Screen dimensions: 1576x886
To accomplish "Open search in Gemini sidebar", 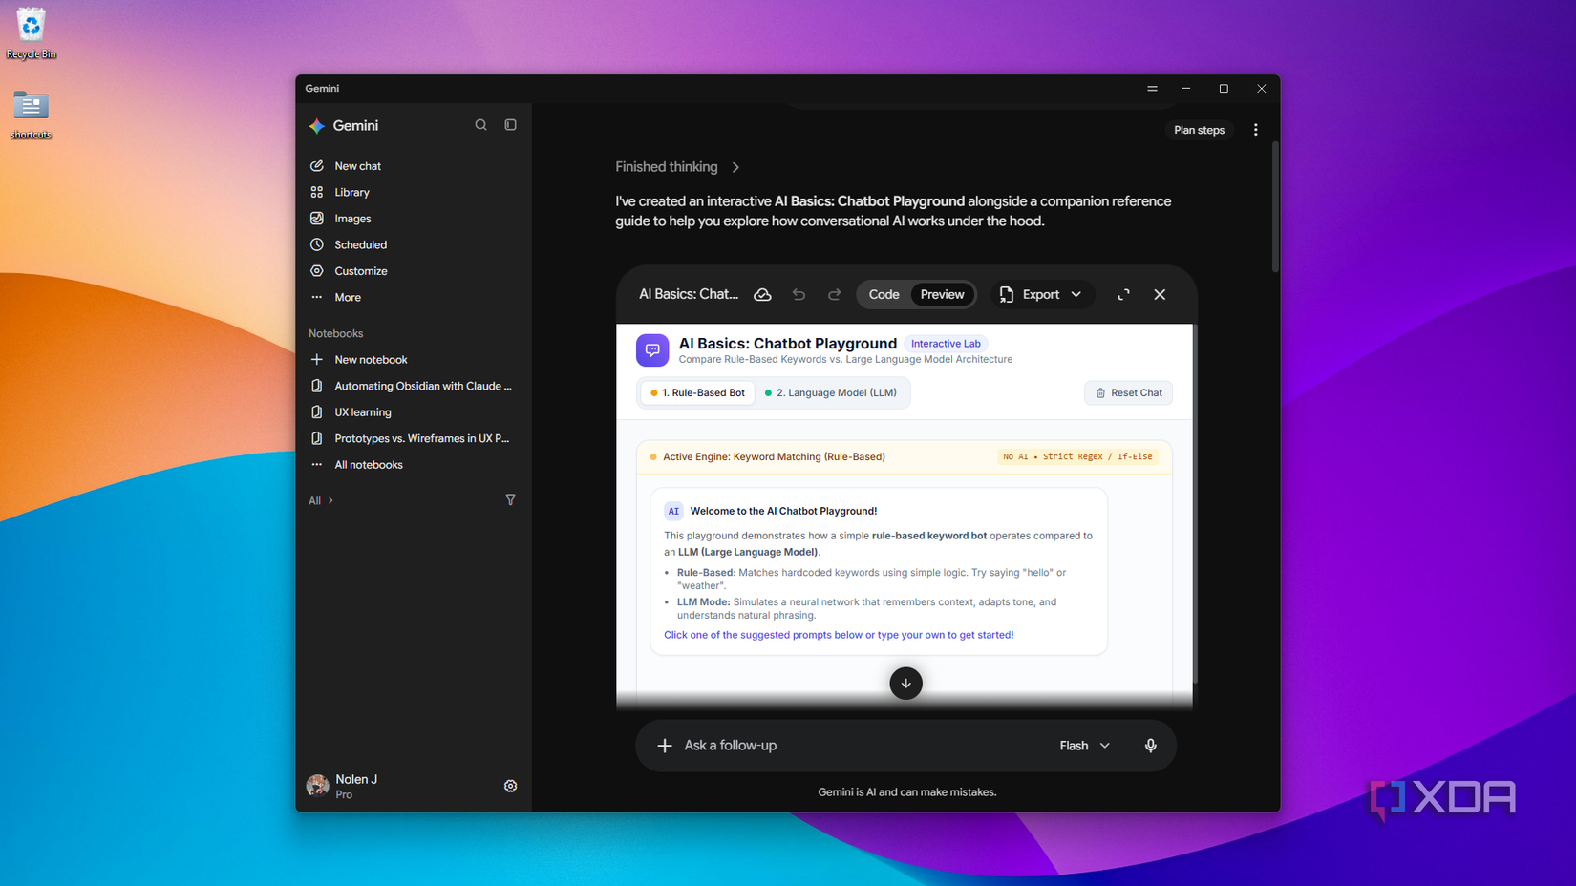I will (481, 125).
